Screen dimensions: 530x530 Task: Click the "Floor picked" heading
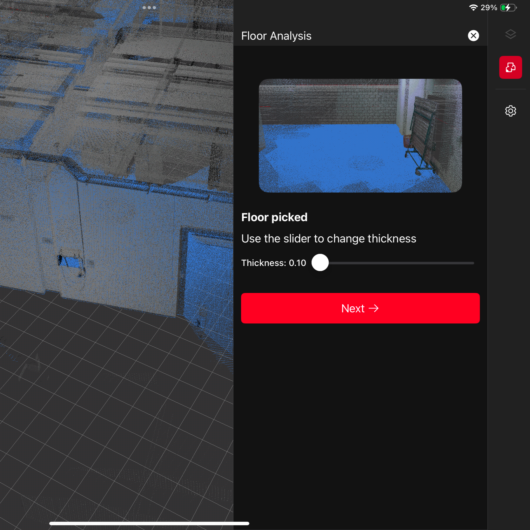tap(274, 217)
